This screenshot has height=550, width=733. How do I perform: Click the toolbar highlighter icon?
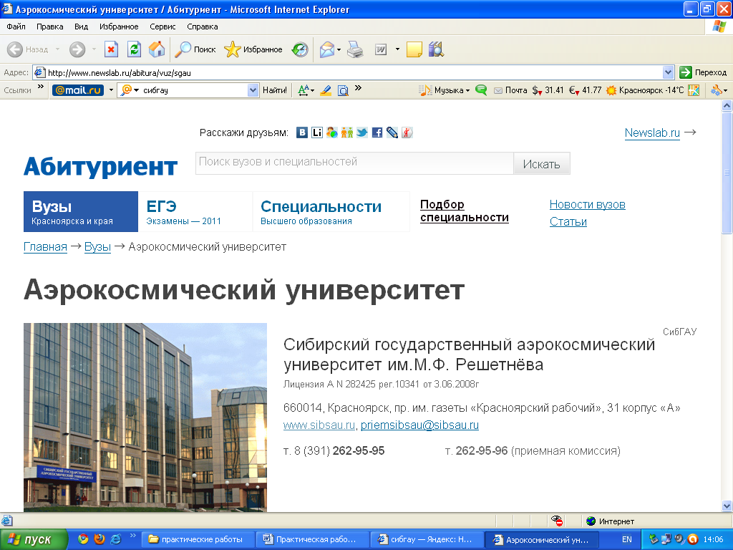point(326,90)
